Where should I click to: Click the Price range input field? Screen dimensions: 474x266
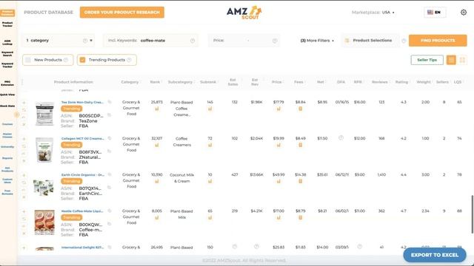[244, 41]
